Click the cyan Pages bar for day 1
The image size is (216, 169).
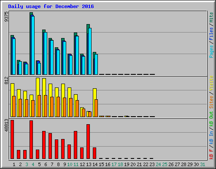(14, 57)
